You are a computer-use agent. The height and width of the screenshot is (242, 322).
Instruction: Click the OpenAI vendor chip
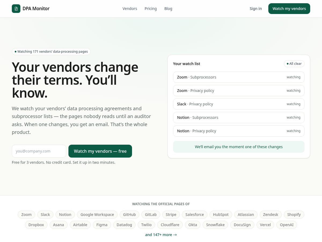(x=287, y=225)
